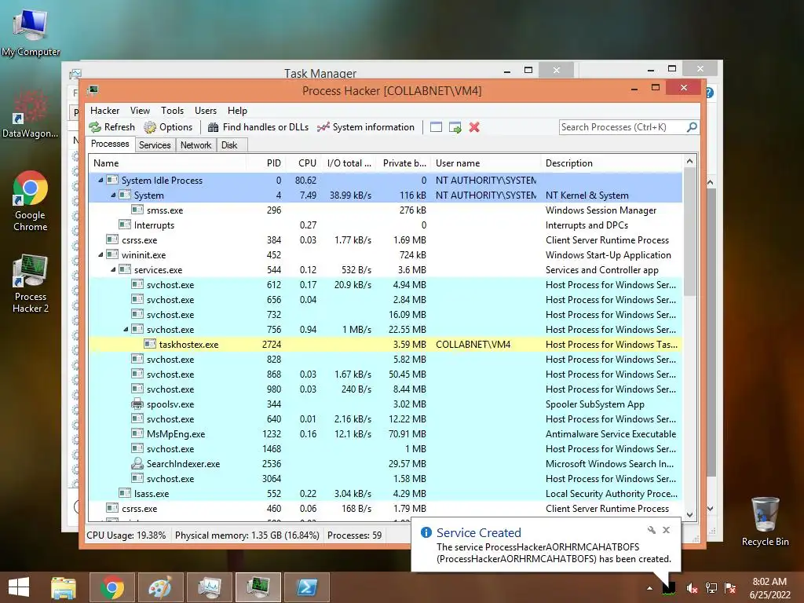
Task: Open PowerShell from the taskbar
Action: pyautogui.click(x=307, y=587)
